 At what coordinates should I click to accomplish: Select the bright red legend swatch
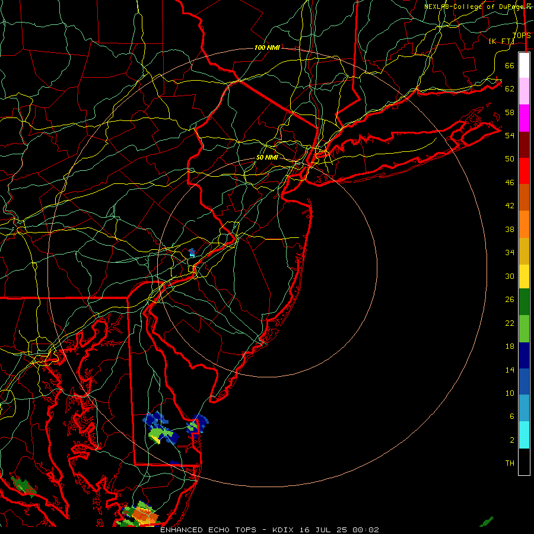tap(524, 171)
